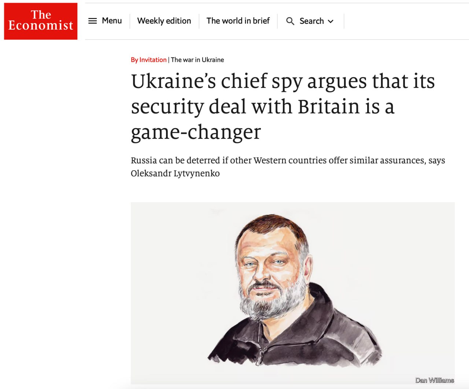Click the Dan Williams illustrator credit
Screen dimensions: 469x389
435,380
